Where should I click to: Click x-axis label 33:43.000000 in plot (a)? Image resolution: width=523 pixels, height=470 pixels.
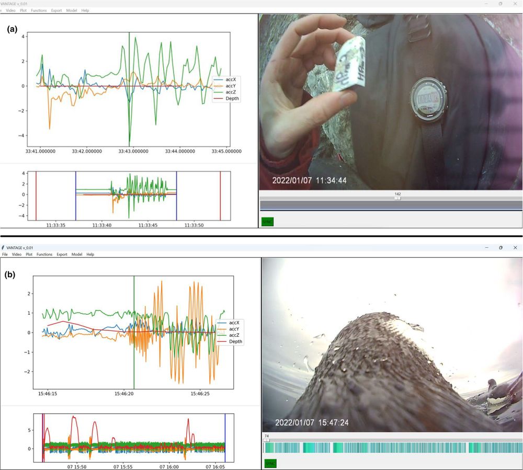[x=133, y=151]
